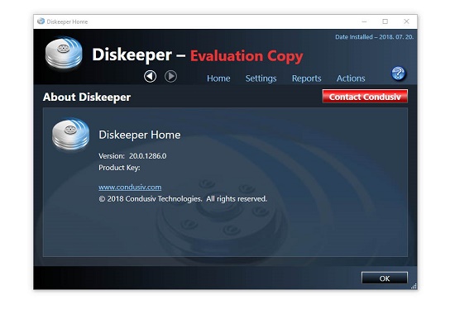Click the About Diskeeper heading
Image resolution: width=455 pixels, height=309 pixels.
tap(87, 97)
